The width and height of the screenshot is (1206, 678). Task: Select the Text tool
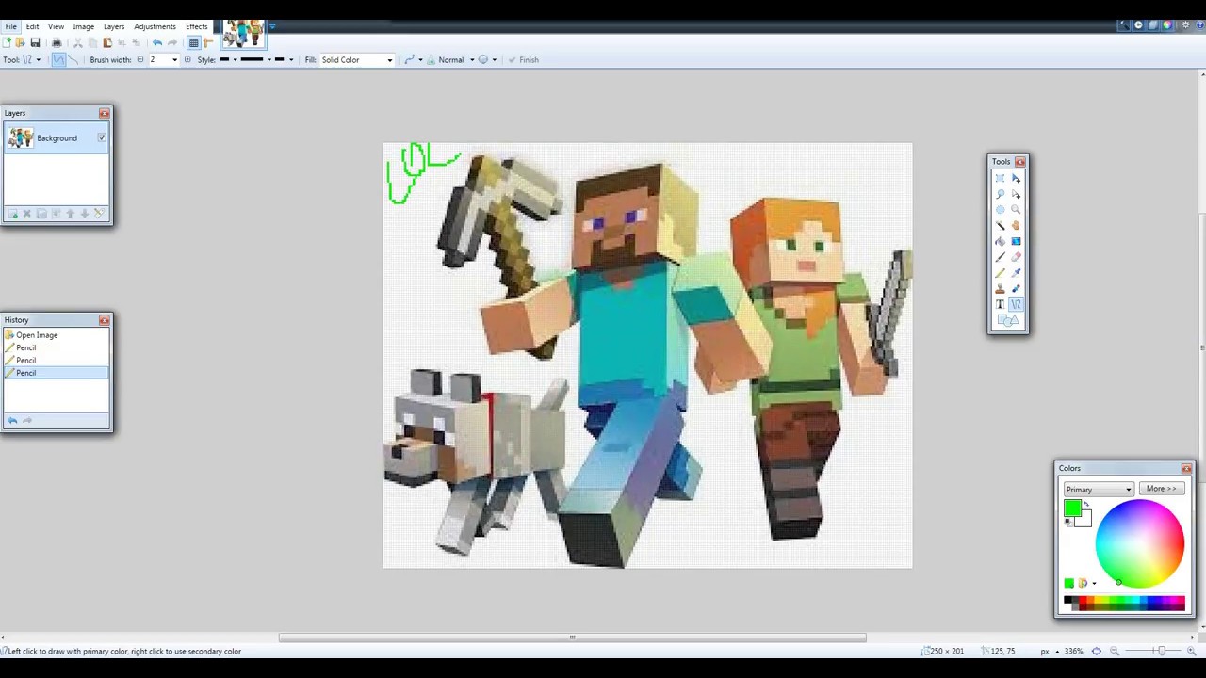click(x=1000, y=303)
